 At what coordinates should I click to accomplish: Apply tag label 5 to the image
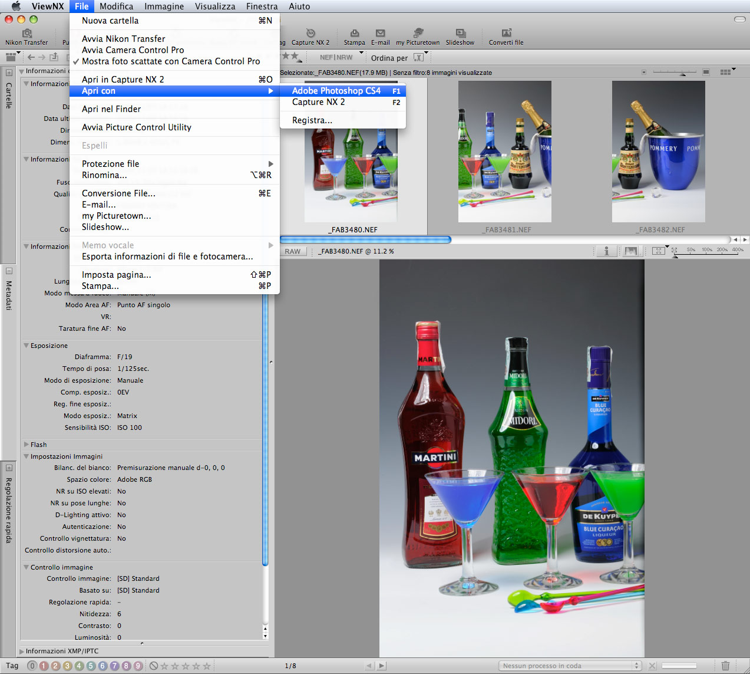click(91, 666)
